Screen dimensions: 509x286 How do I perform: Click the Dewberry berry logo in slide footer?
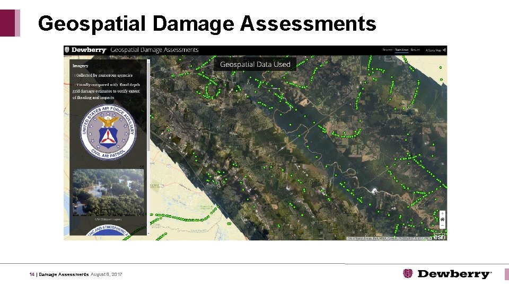coord(408,274)
